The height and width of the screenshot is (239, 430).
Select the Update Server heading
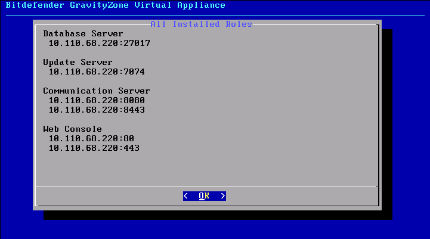tap(78, 63)
